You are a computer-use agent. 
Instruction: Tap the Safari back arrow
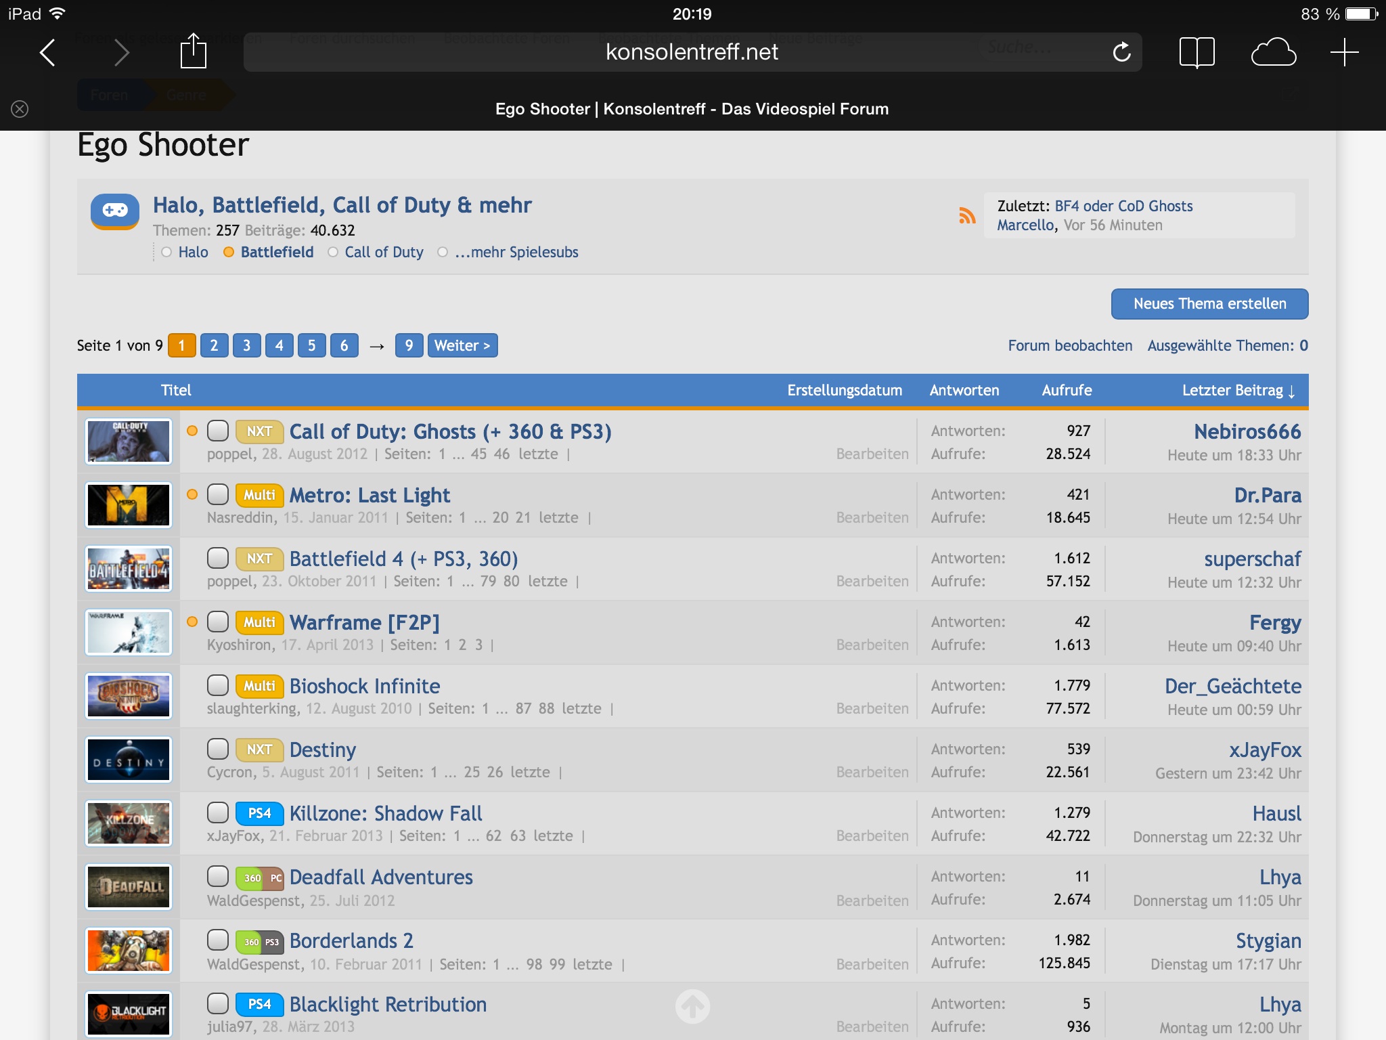(x=47, y=52)
